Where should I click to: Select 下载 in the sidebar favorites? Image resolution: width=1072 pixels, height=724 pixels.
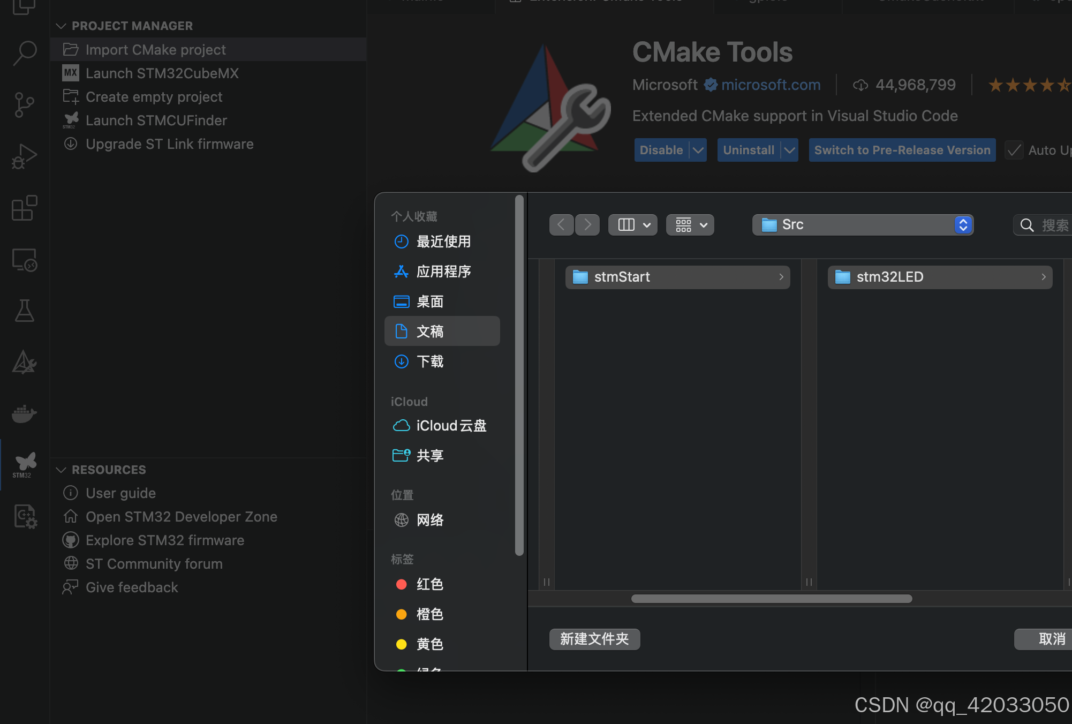click(430, 361)
